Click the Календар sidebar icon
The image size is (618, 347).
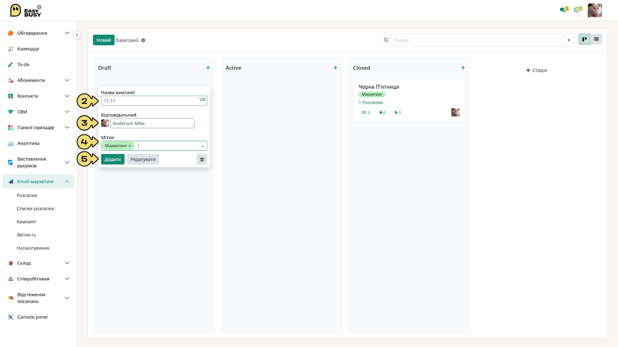10,49
